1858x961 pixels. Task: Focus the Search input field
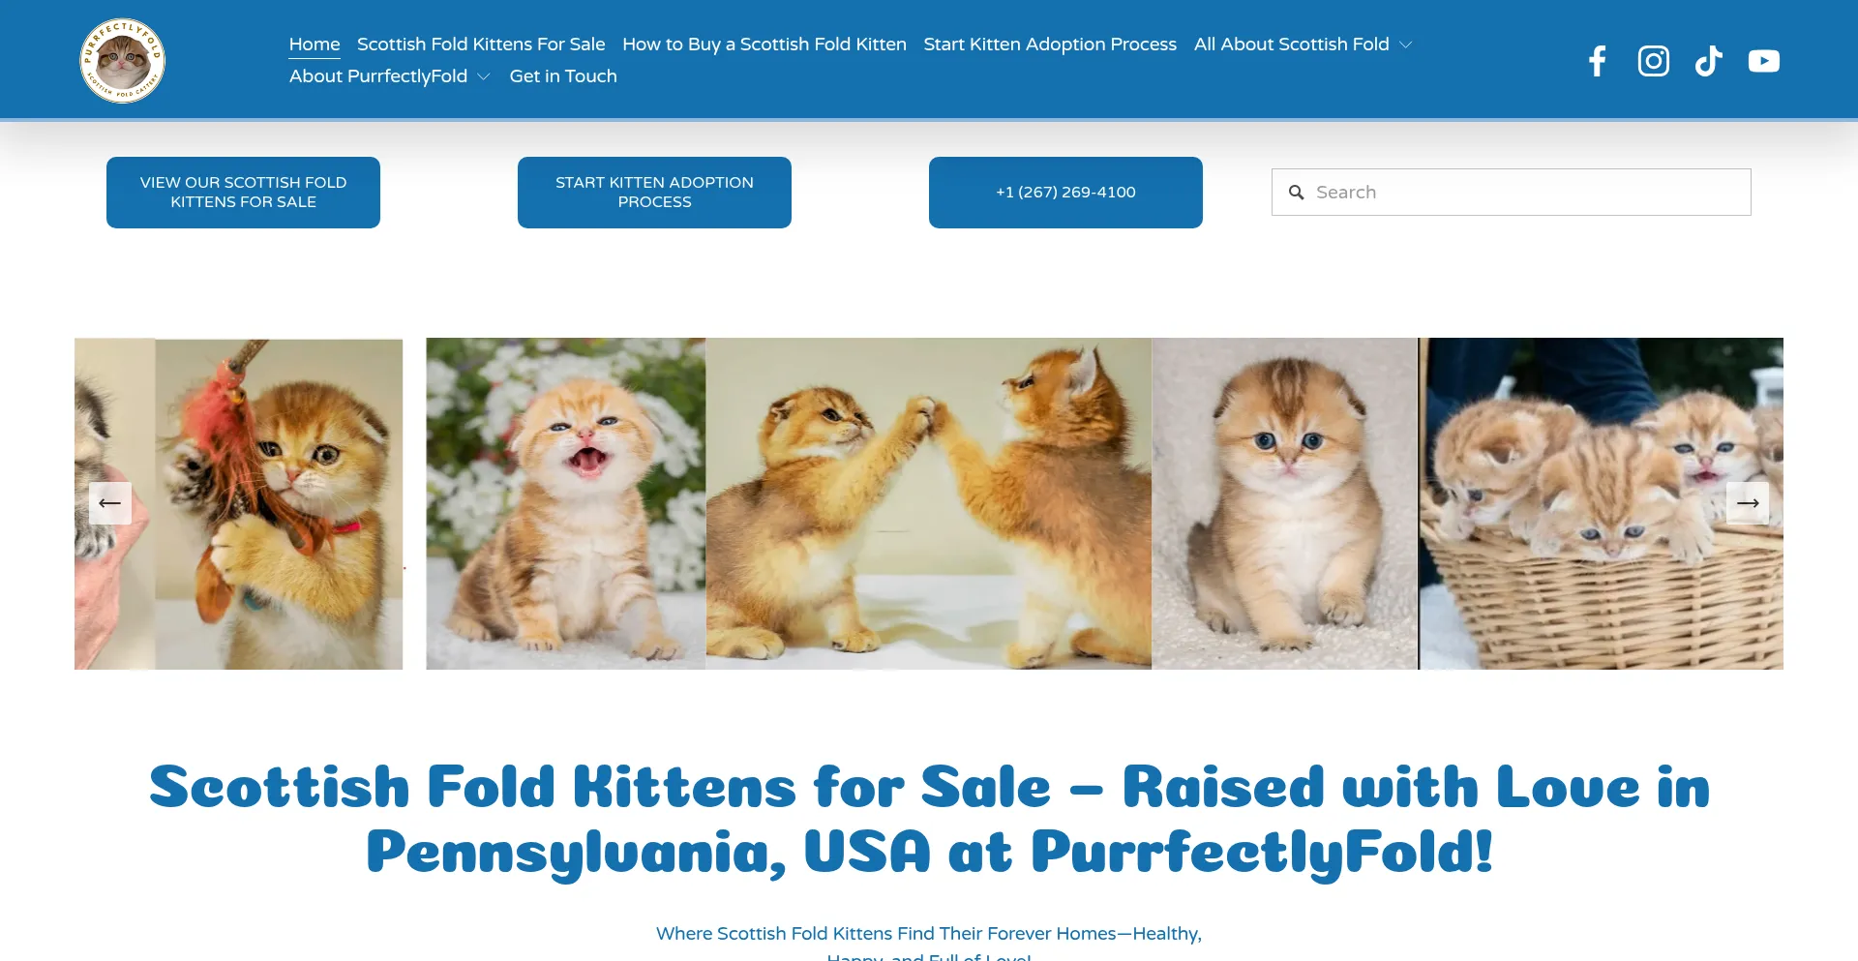(1511, 193)
